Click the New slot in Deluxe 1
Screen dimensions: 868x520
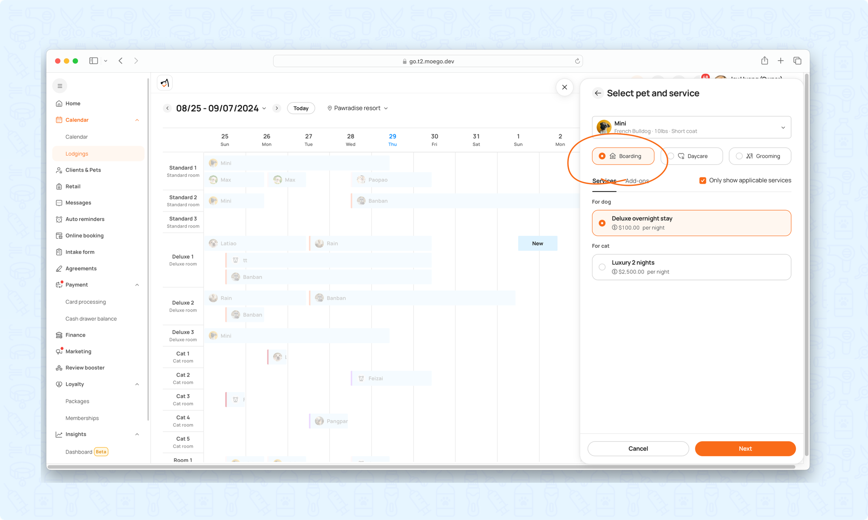(537, 244)
